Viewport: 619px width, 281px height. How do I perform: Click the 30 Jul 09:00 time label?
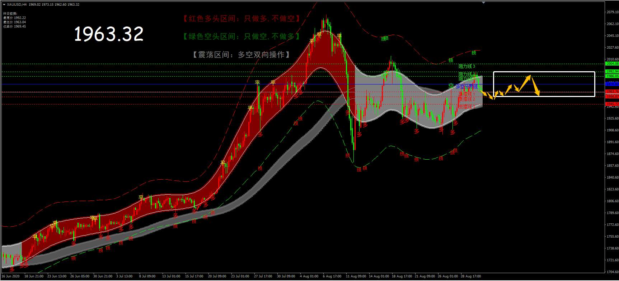point(286,276)
